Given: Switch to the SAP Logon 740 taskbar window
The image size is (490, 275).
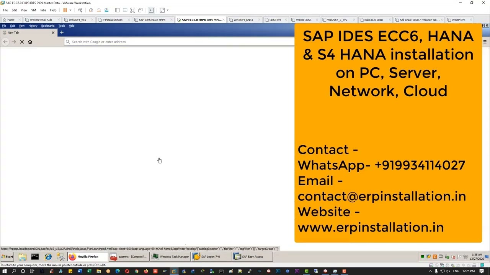Looking at the screenshot, I should point(212,257).
